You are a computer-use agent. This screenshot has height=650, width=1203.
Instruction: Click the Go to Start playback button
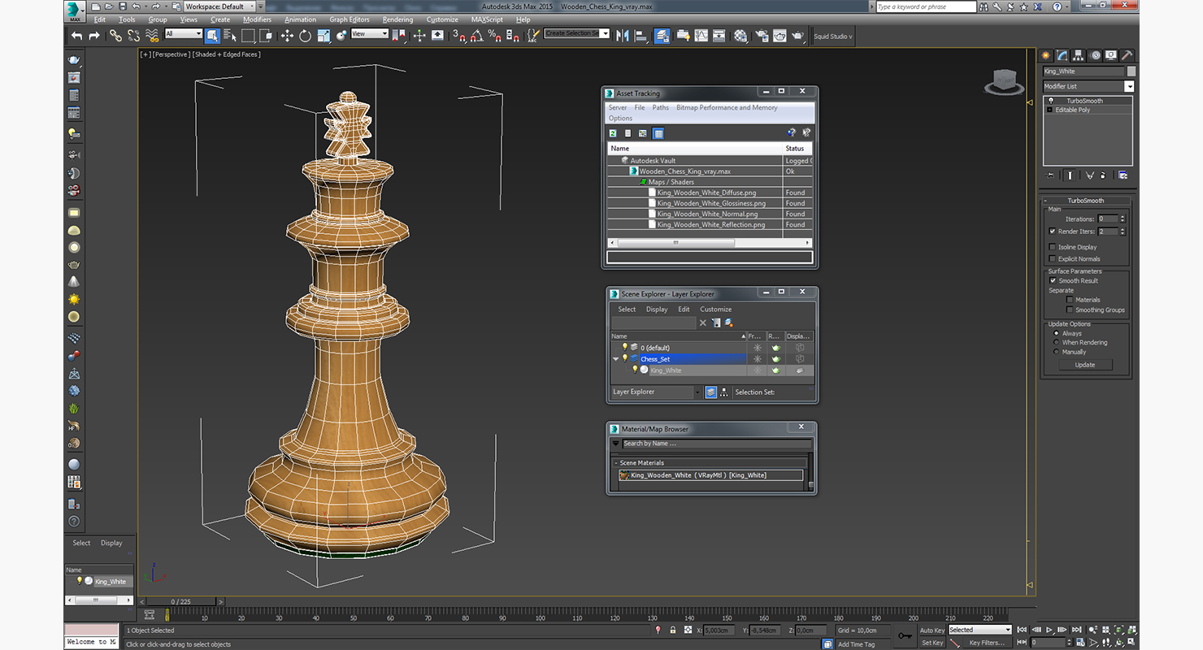pyautogui.click(x=1022, y=630)
